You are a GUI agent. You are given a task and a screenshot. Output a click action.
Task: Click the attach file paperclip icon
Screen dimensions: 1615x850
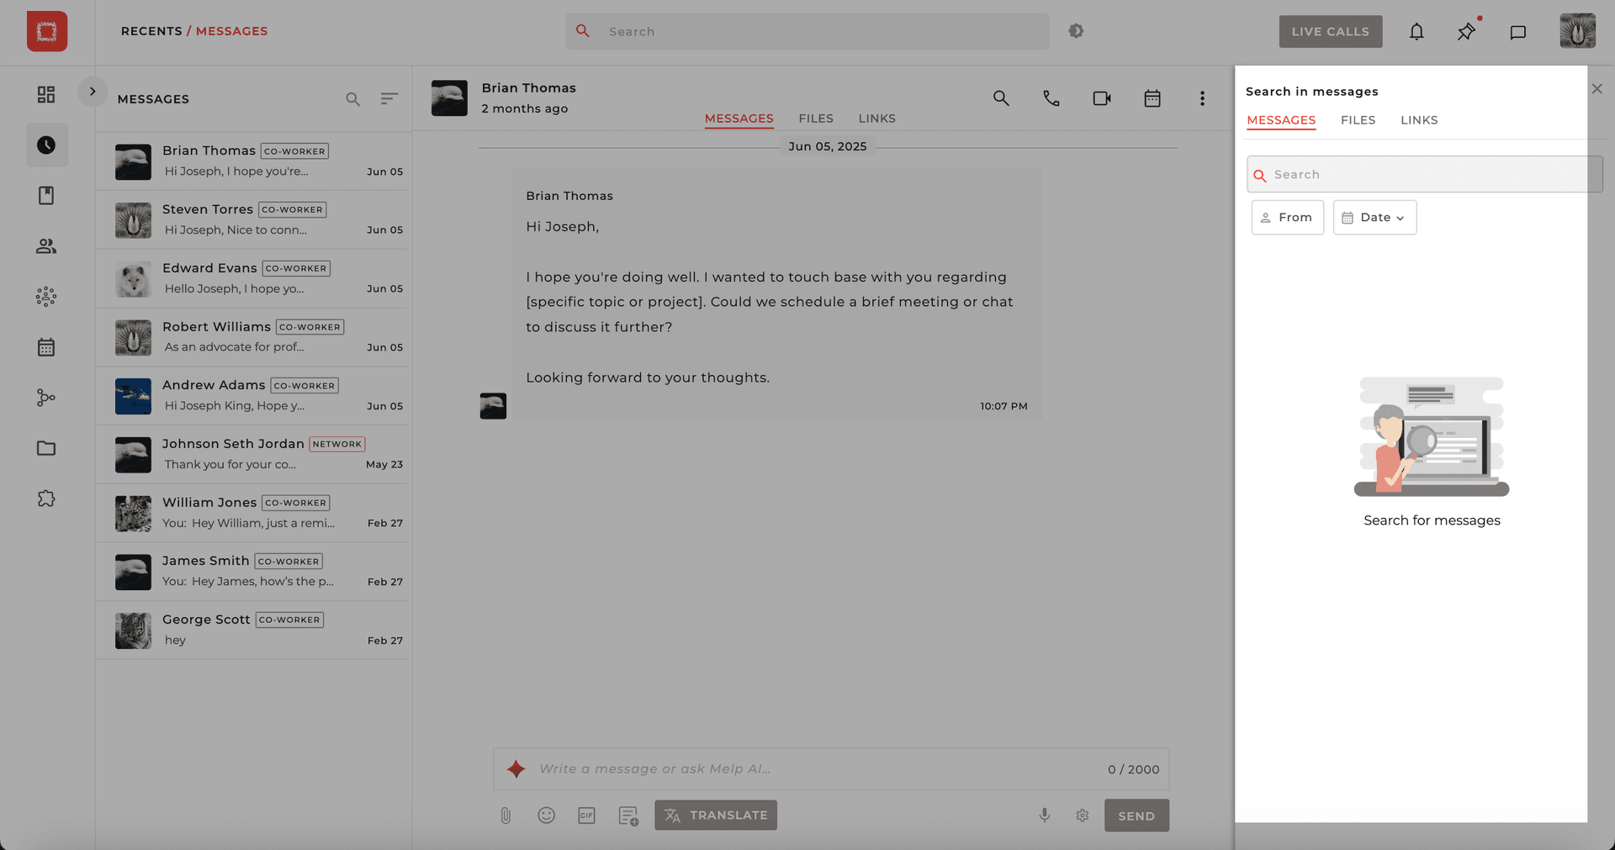point(506,816)
